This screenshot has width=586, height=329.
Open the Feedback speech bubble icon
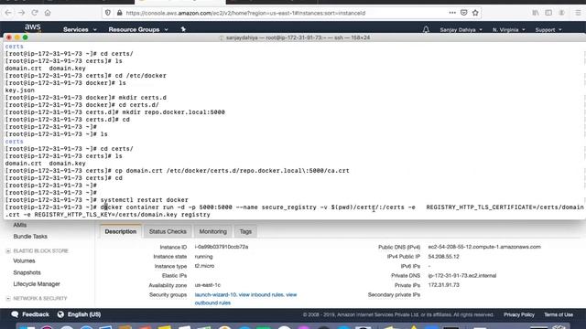click(15, 314)
